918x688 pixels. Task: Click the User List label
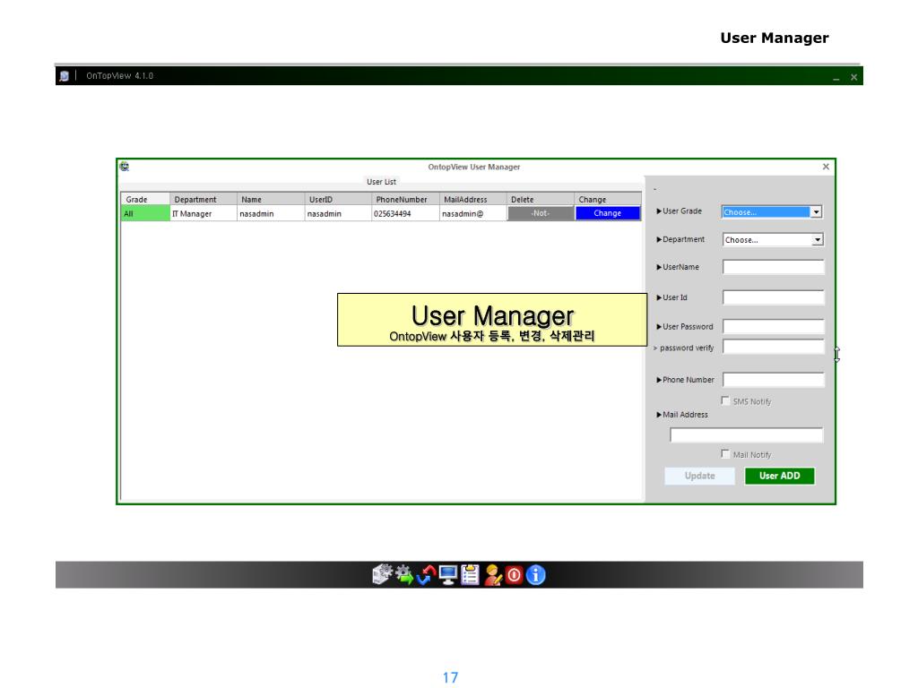click(381, 182)
